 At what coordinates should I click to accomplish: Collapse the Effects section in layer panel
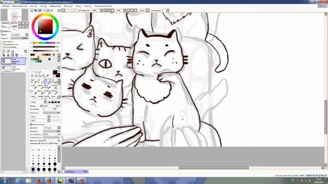click(x=2, y=31)
